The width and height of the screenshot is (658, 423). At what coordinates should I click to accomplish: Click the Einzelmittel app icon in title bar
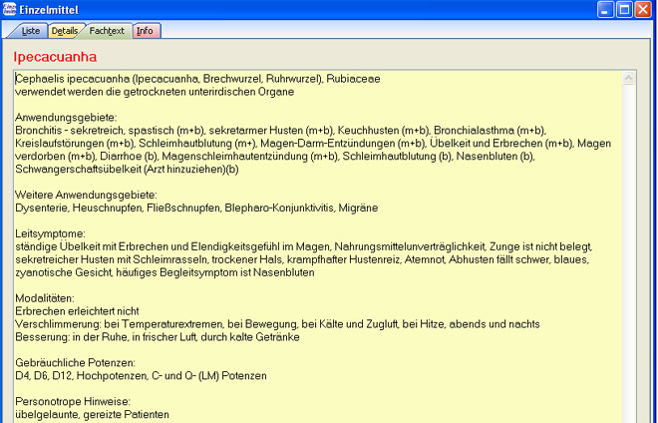click(x=11, y=9)
